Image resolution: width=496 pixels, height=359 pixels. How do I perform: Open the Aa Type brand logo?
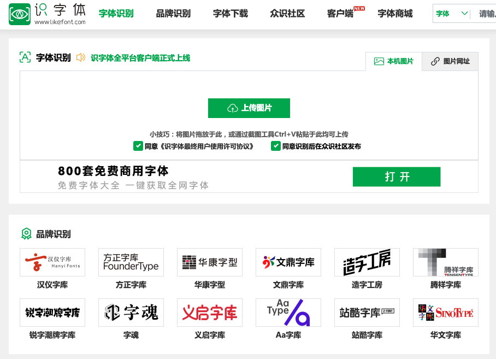tap(288, 313)
